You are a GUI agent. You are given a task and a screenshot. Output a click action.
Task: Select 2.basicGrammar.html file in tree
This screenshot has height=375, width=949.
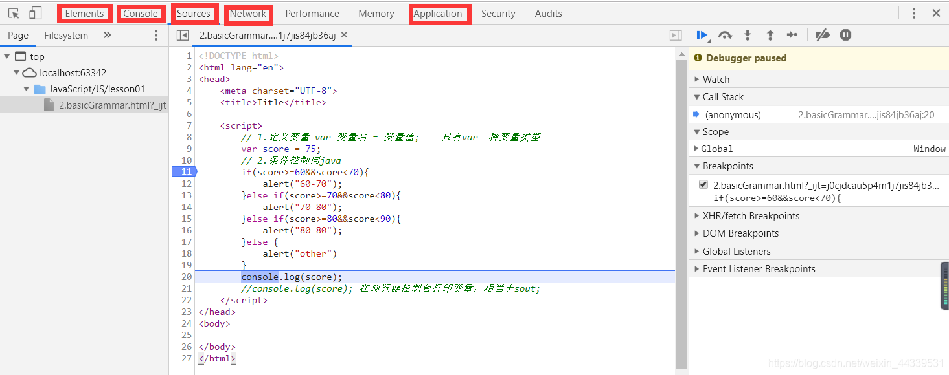84,105
